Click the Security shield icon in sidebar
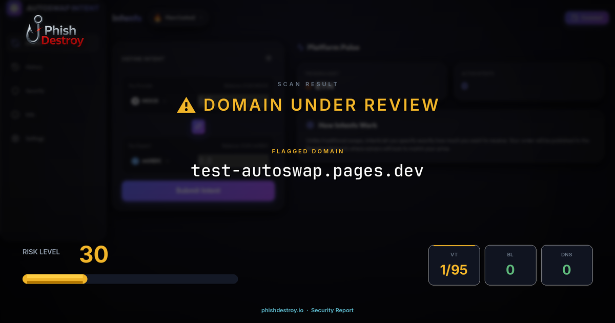This screenshot has height=323, width=615. (15, 90)
